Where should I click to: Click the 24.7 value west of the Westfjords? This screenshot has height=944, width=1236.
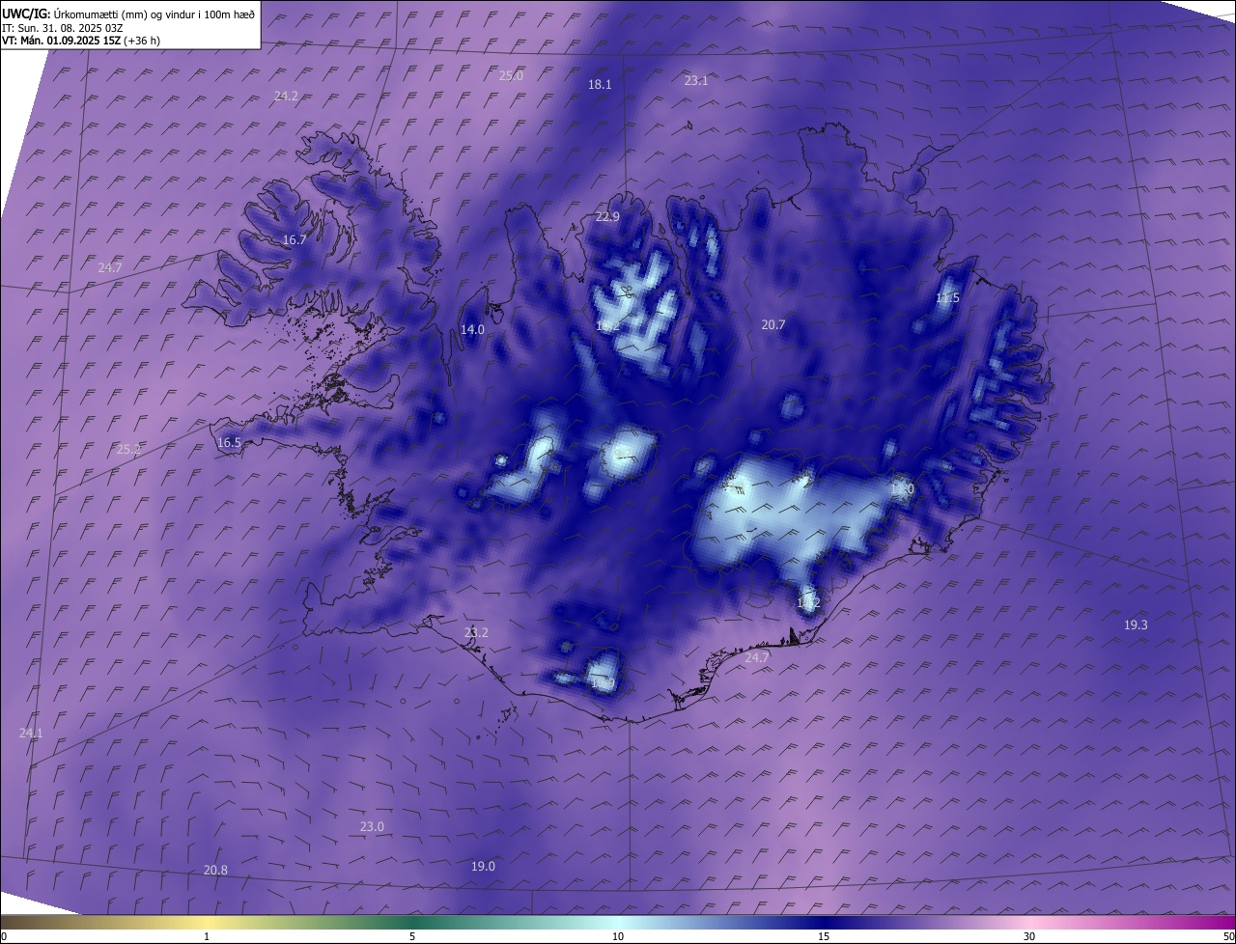click(110, 267)
